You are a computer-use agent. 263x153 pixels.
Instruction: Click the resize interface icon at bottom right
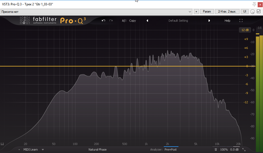click(244, 150)
